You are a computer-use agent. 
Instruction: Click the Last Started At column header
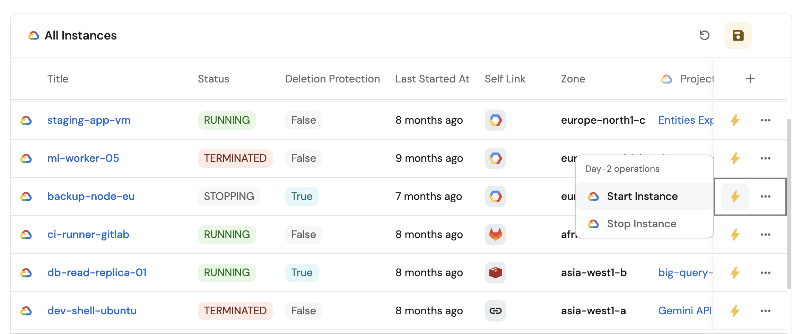coord(432,79)
